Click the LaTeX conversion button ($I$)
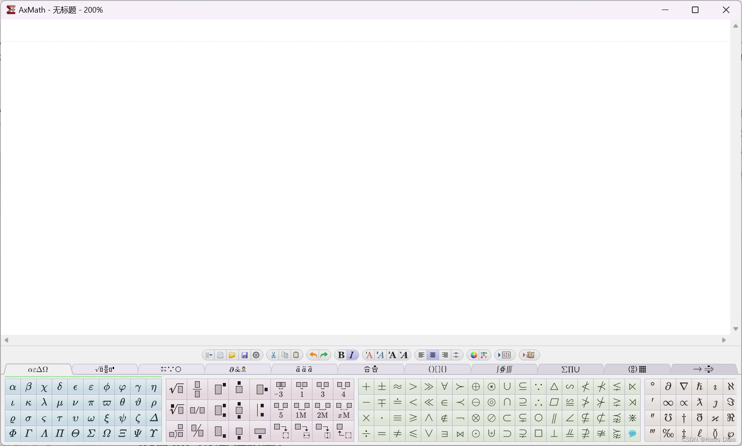This screenshot has height=446, width=742. click(505, 355)
